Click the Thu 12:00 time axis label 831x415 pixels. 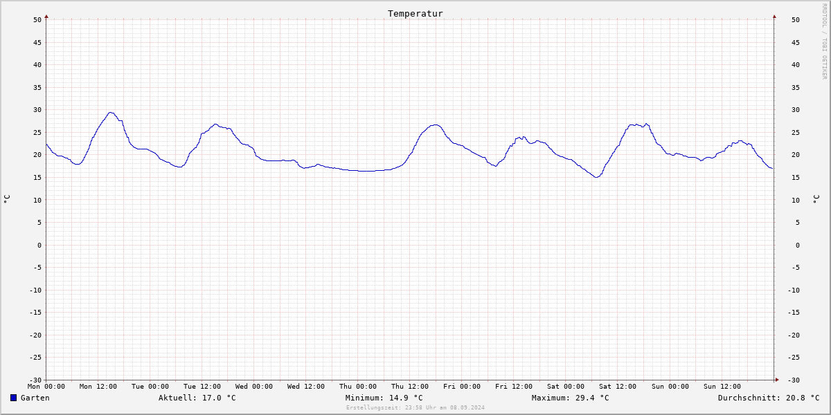[410, 387]
